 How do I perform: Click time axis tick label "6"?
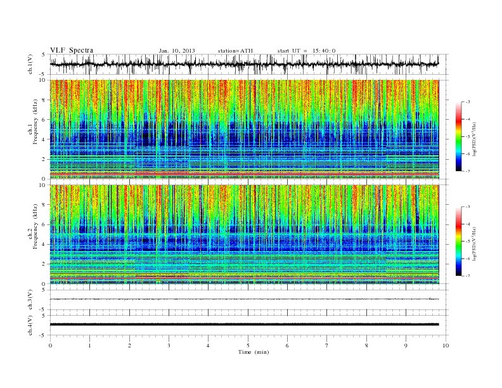click(287, 346)
